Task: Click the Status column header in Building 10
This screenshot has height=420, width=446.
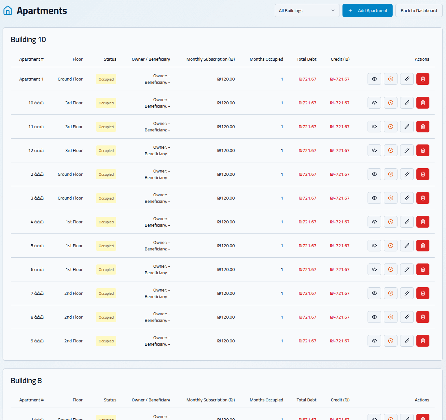Action: coord(110,59)
